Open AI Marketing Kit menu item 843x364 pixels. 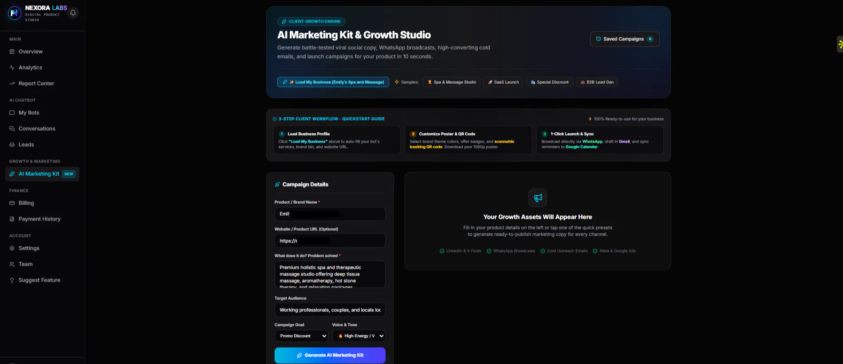click(x=42, y=174)
